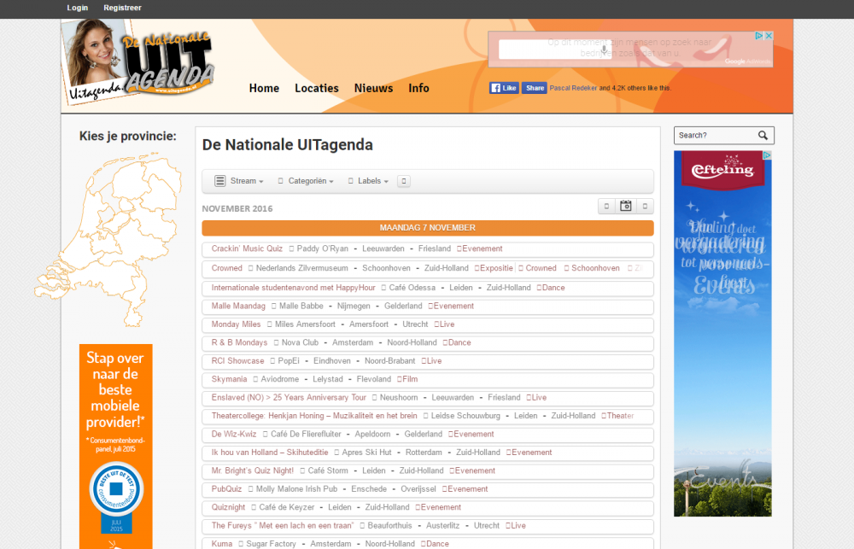Click the small button beside the Labels dropdown

404,181
